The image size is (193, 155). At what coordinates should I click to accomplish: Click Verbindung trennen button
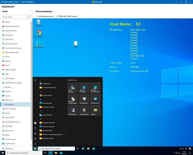coord(45,16)
